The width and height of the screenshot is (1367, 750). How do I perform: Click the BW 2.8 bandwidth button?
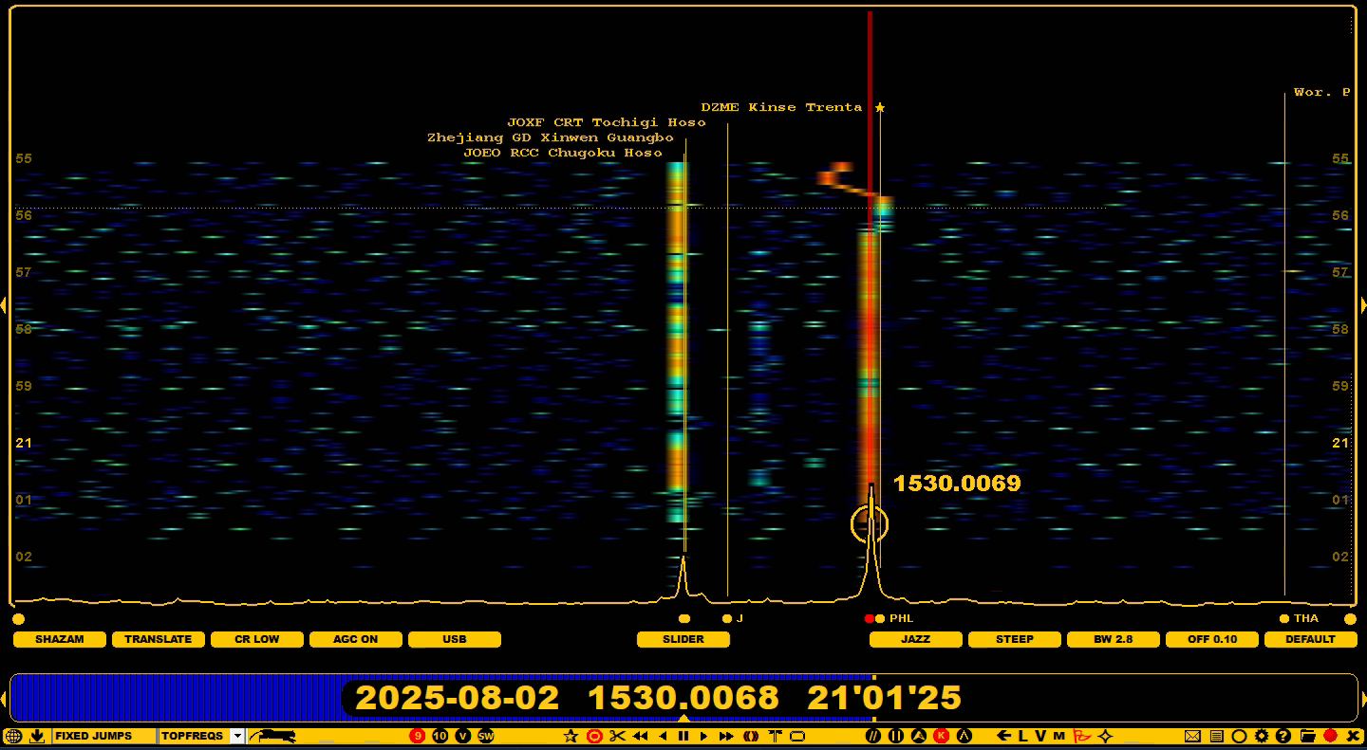[1114, 639]
